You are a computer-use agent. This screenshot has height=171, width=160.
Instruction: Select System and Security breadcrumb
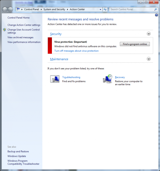[x=54, y=9]
